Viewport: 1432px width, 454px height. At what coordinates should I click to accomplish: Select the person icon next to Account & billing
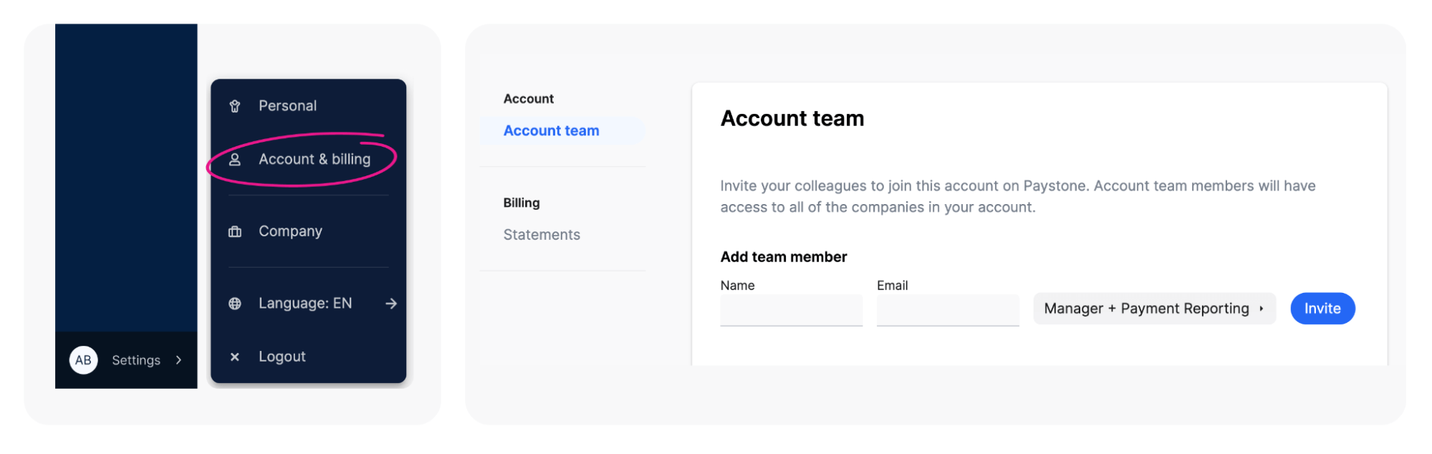(235, 159)
